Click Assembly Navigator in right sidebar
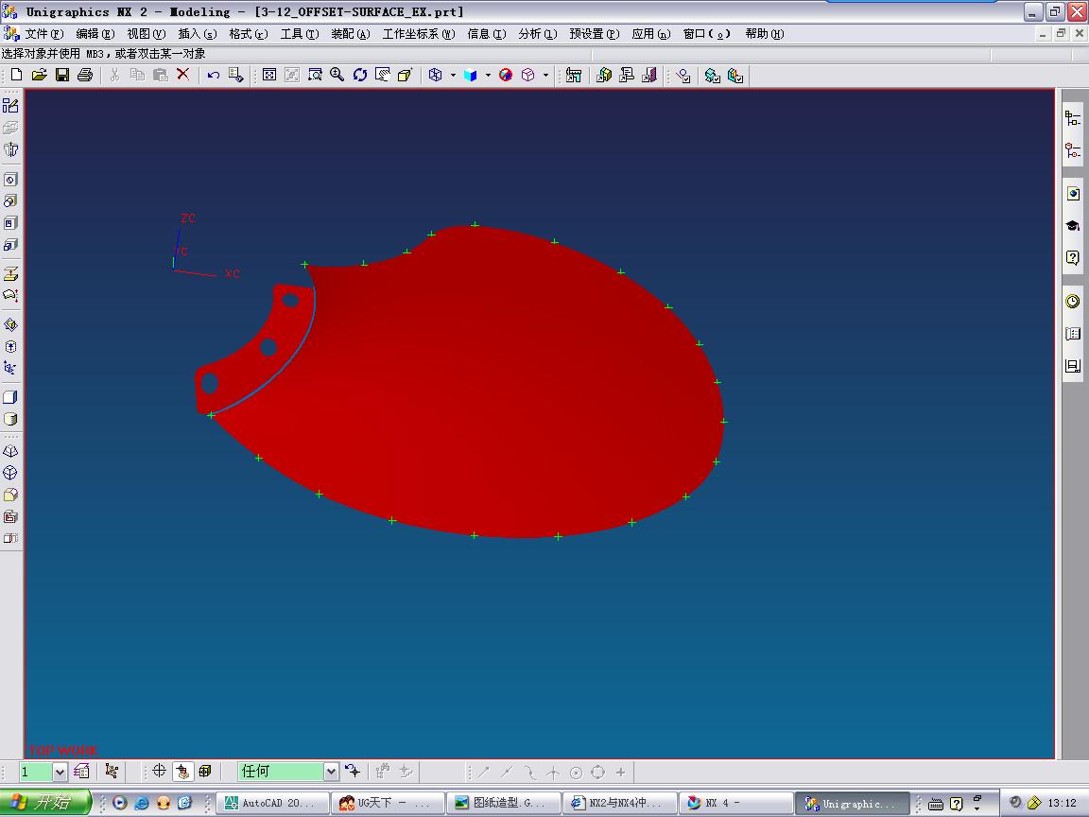1089x817 pixels. (1073, 119)
